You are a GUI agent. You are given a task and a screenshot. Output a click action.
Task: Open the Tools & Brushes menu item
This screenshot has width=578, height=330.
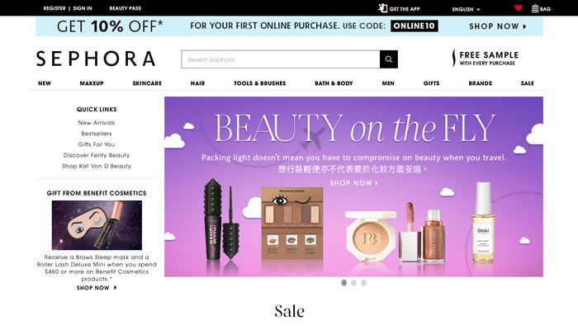(x=260, y=83)
